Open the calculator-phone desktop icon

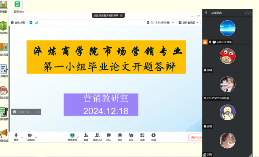pyautogui.click(x=4, y=47)
